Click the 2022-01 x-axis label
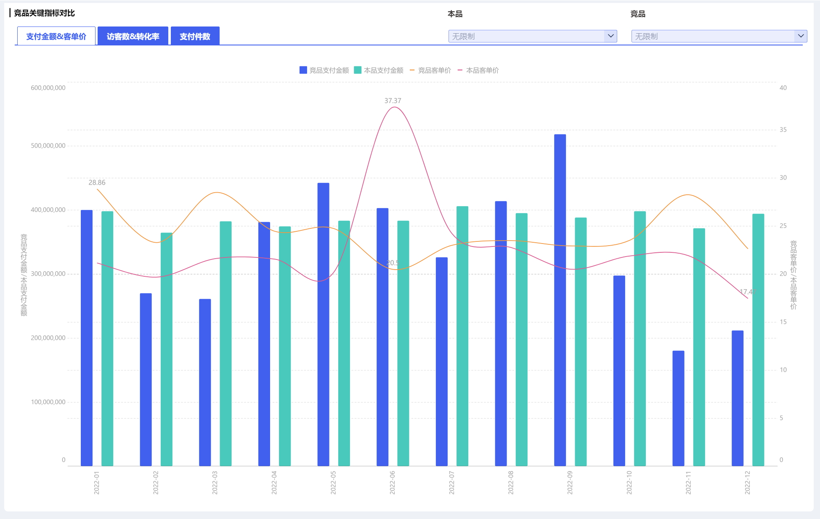This screenshot has width=820, height=519. coord(96,482)
